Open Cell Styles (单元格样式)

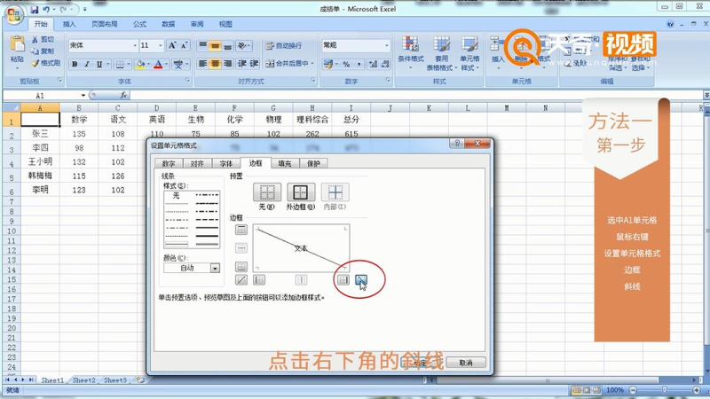point(469,53)
